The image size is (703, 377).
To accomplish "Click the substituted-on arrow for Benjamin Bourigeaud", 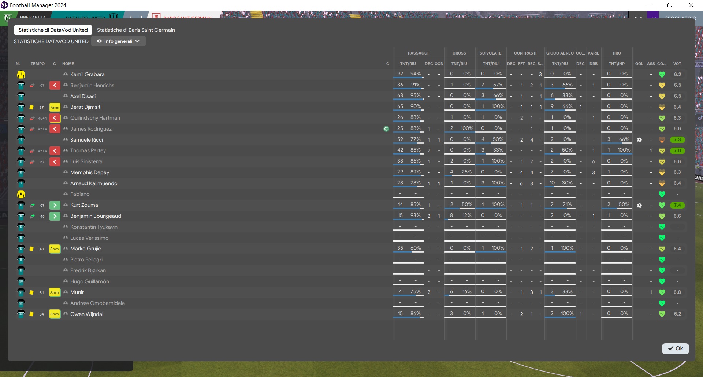I will click(55, 216).
